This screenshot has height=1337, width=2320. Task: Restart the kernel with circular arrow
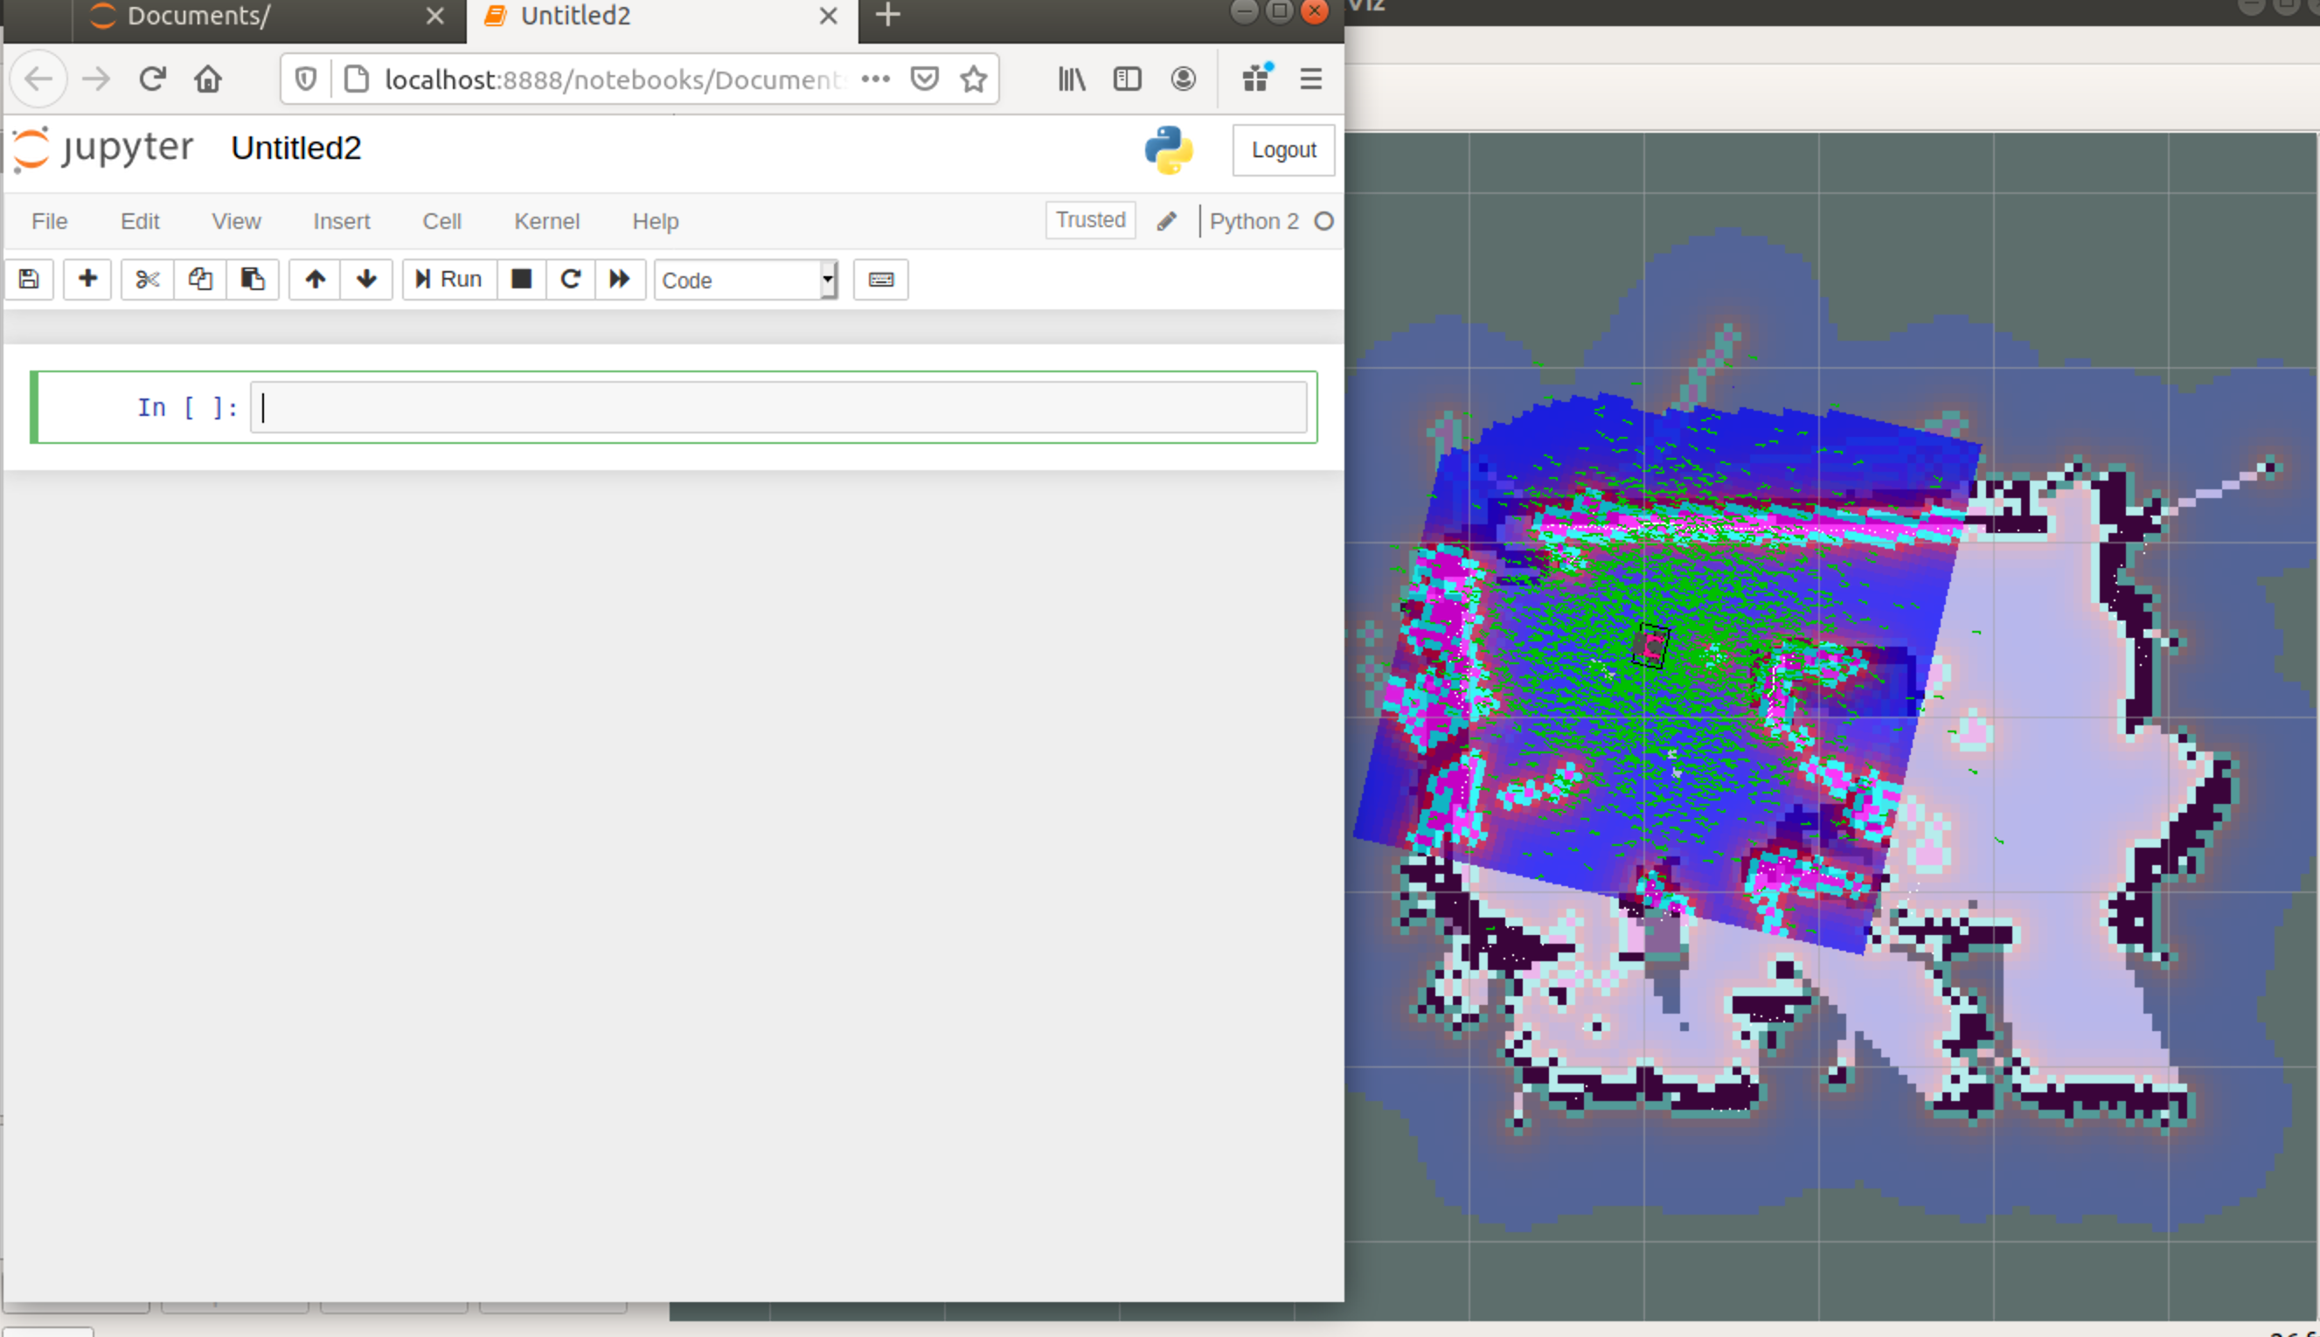coord(570,279)
